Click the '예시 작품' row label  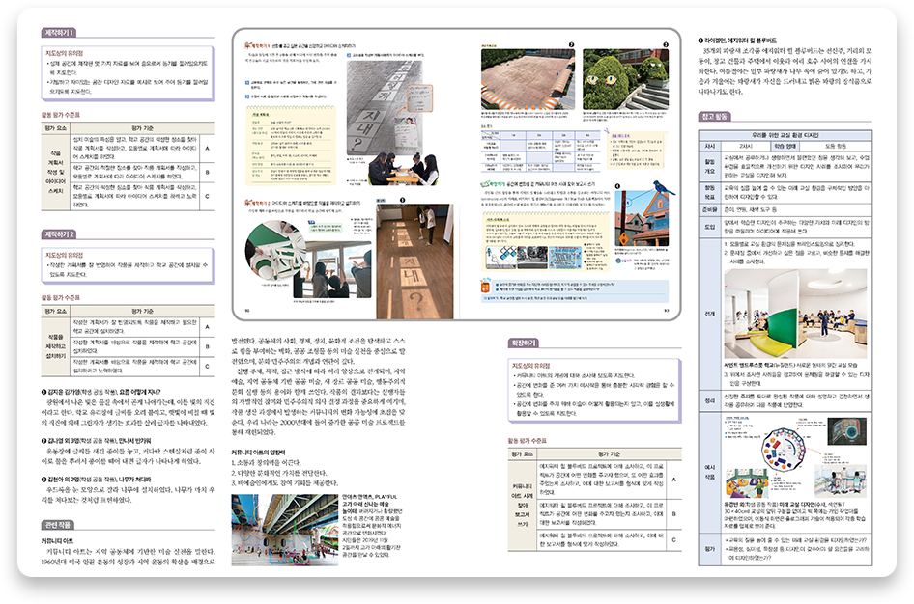click(709, 472)
